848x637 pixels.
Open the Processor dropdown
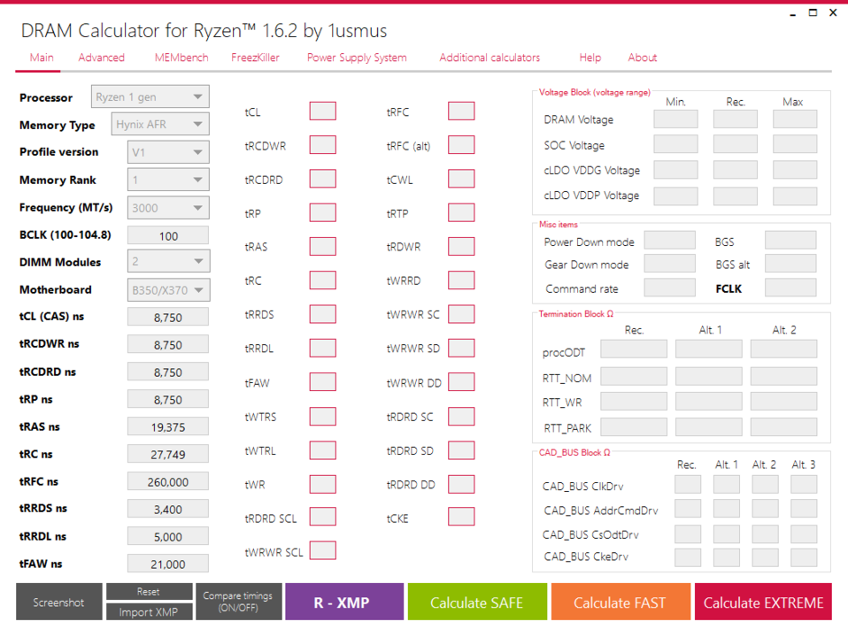[150, 97]
